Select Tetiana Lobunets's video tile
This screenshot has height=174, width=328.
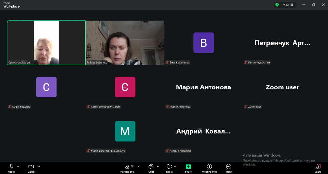125,43
